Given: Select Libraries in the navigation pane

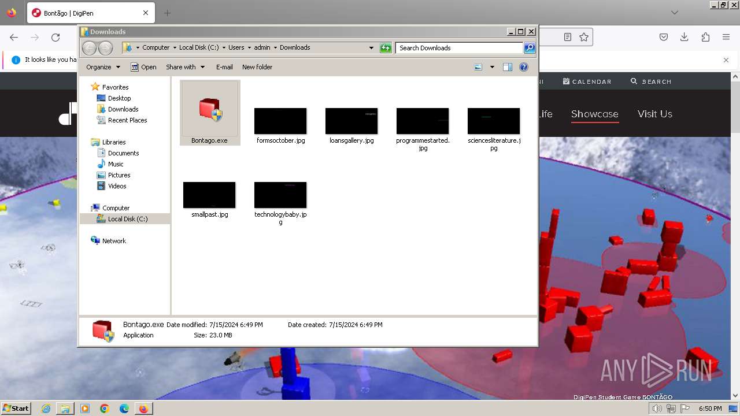Looking at the screenshot, I should pyautogui.click(x=114, y=142).
